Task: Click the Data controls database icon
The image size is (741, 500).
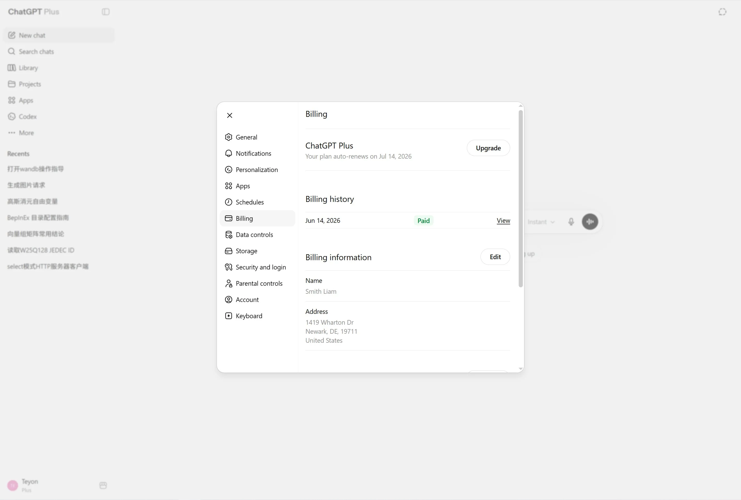Action: (x=228, y=235)
